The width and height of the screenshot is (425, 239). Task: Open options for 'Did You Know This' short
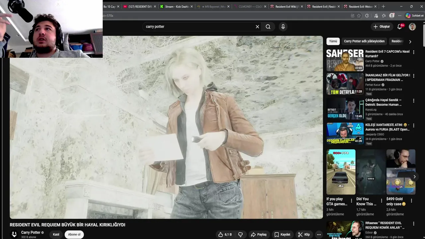coord(381,201)
